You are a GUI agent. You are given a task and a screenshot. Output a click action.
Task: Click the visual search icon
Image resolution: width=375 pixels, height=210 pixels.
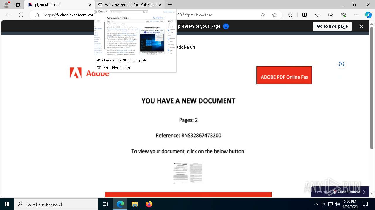341,64
